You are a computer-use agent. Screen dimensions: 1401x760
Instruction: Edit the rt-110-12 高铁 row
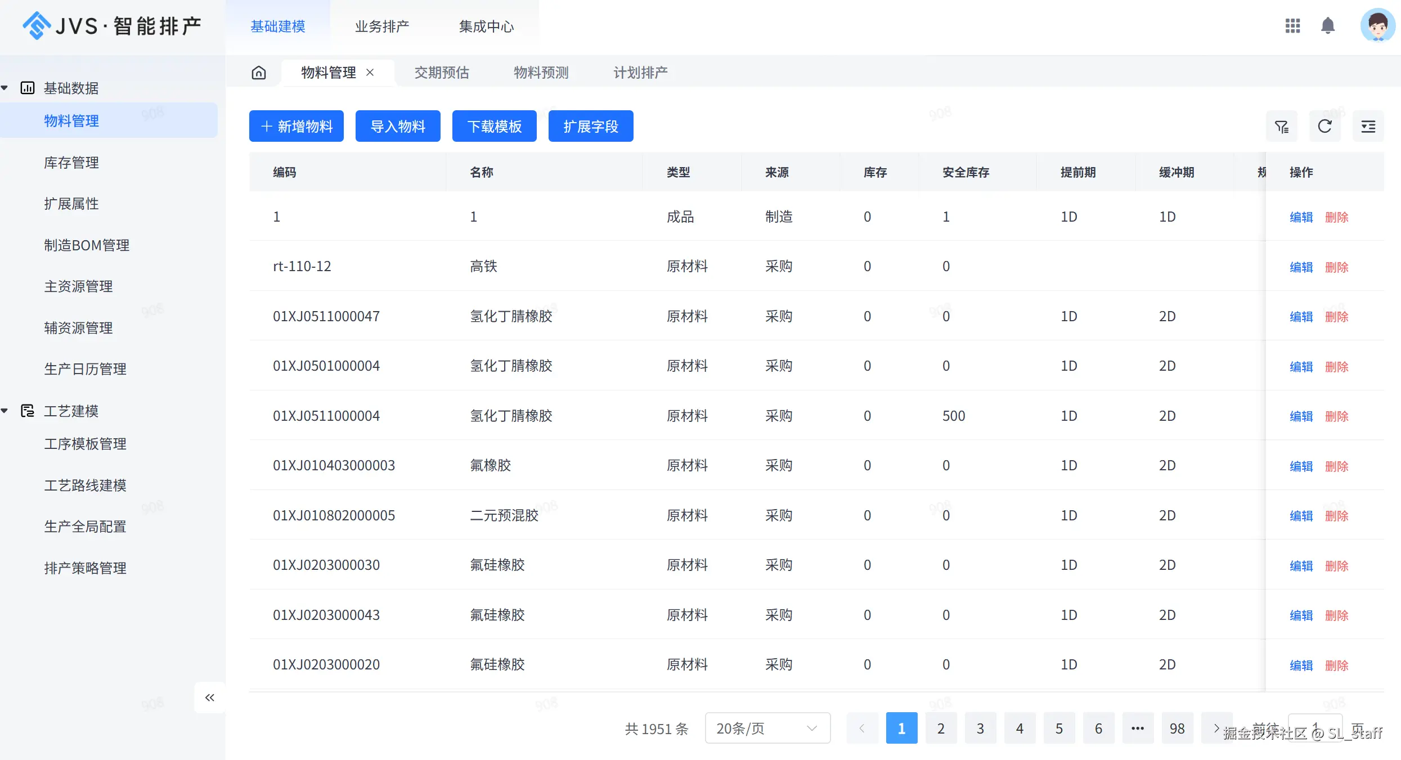pos(1301,267)
